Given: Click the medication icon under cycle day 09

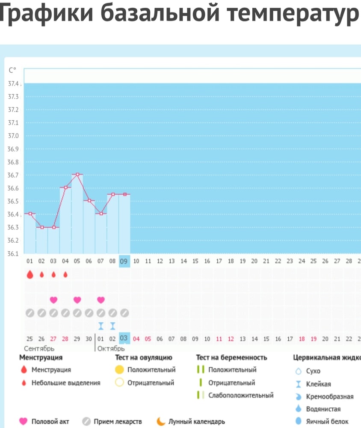Looking at the screenshot, I should 124,313.
